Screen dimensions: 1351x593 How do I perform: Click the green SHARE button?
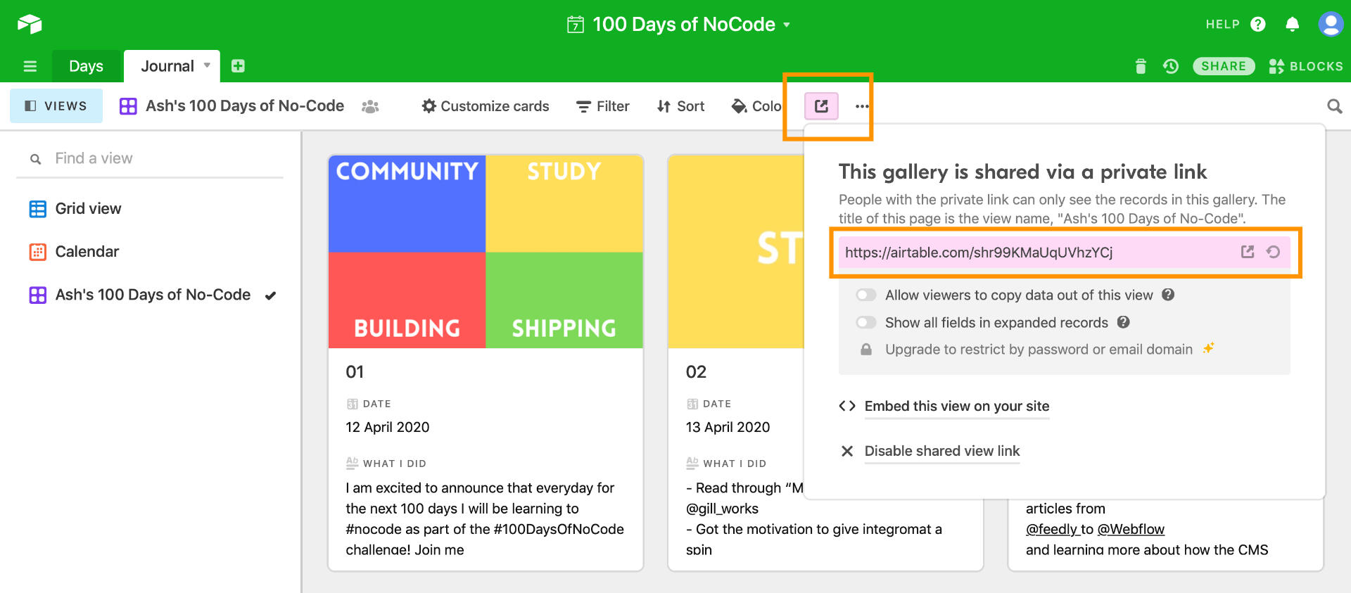coord(1223,66)
